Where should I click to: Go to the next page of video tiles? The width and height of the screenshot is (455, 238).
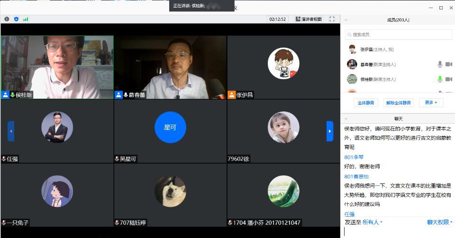coord(330,131)
